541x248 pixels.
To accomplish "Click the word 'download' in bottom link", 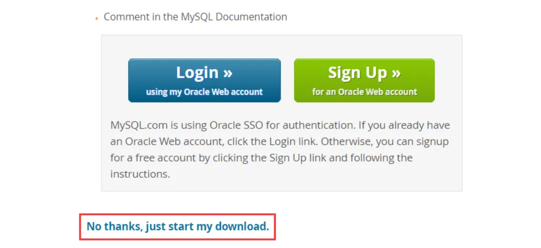I will click(242, 226).
